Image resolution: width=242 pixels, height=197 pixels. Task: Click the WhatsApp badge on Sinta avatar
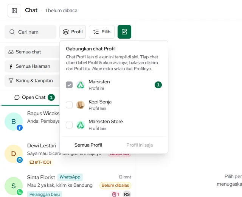pos(20,192)
